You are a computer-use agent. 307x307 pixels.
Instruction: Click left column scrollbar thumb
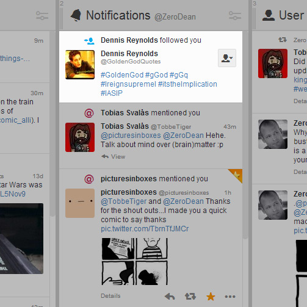[x=52, y=123]
